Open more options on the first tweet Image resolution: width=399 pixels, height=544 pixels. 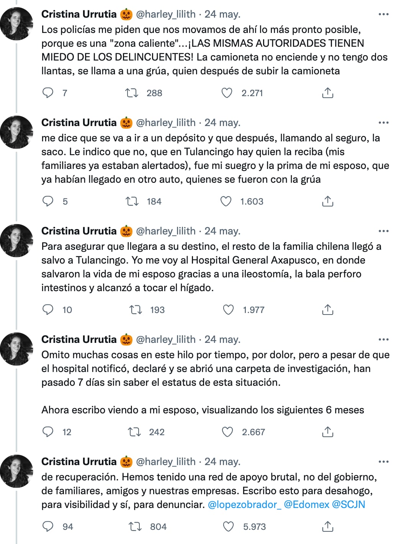(x=383, y=14)
